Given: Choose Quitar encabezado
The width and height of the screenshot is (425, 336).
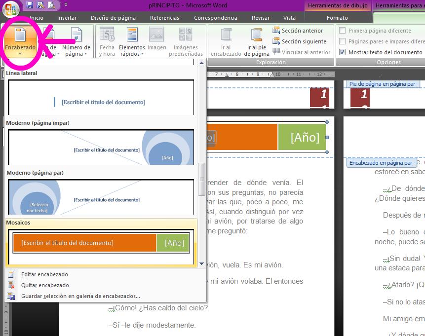Looking at the screenshot, I should [x=45, y=285].
